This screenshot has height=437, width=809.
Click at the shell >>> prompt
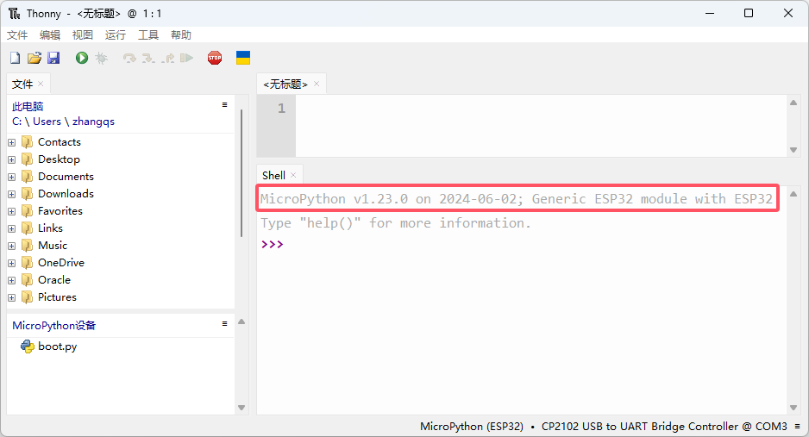[272, 244]
